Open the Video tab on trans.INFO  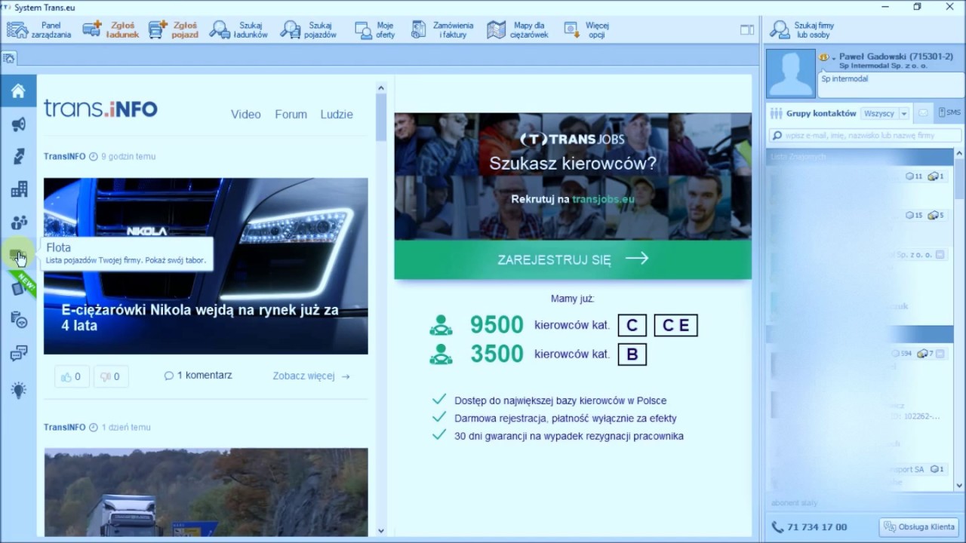246,115
